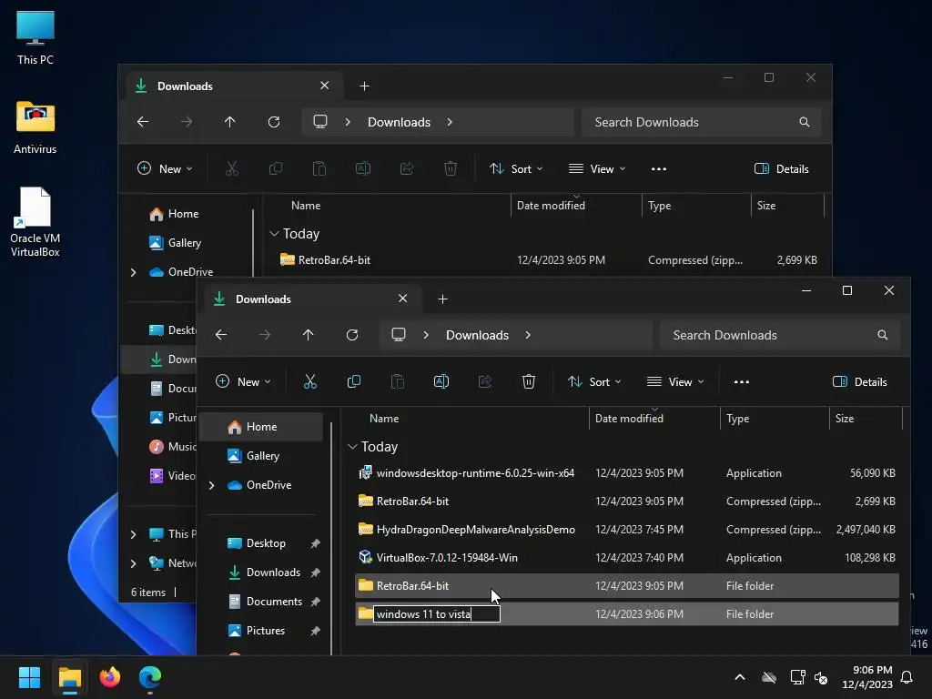Sort by Size column in front window

(x=866, y=419)
